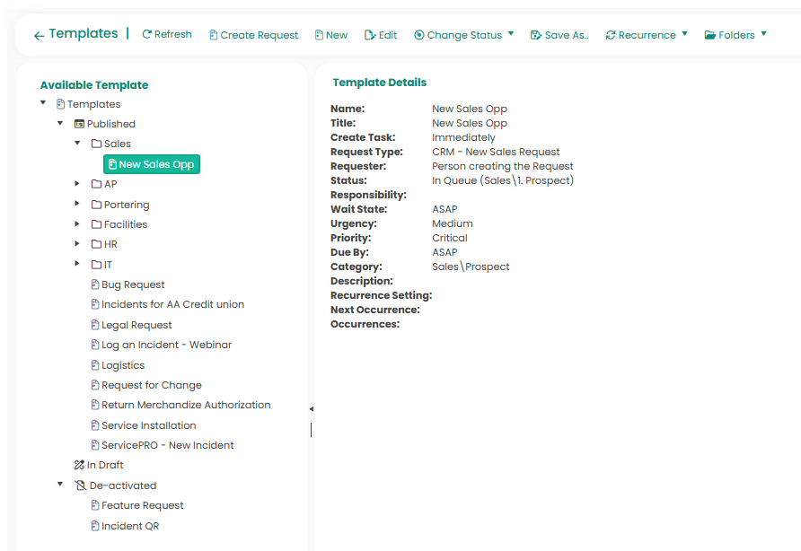
Task: Click the De-activated folder icon
Action: [x=80, y=485]
